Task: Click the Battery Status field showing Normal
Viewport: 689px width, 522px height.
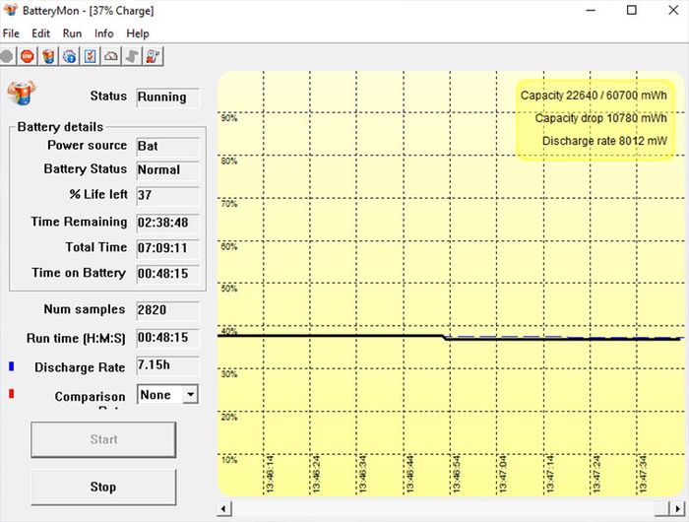Action: (x=168, y=170)
